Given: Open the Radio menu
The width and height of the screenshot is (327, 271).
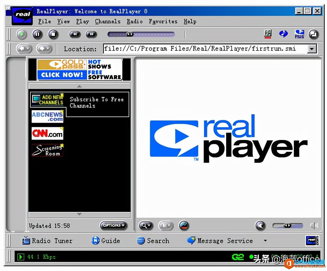Looking at the screenshot, I should pyautogui.click(x=135, y=21).
